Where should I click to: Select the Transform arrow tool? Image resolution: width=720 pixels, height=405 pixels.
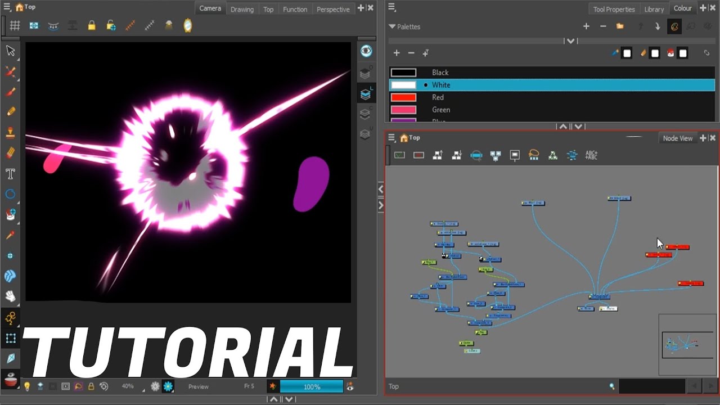(x=10, y=51)
